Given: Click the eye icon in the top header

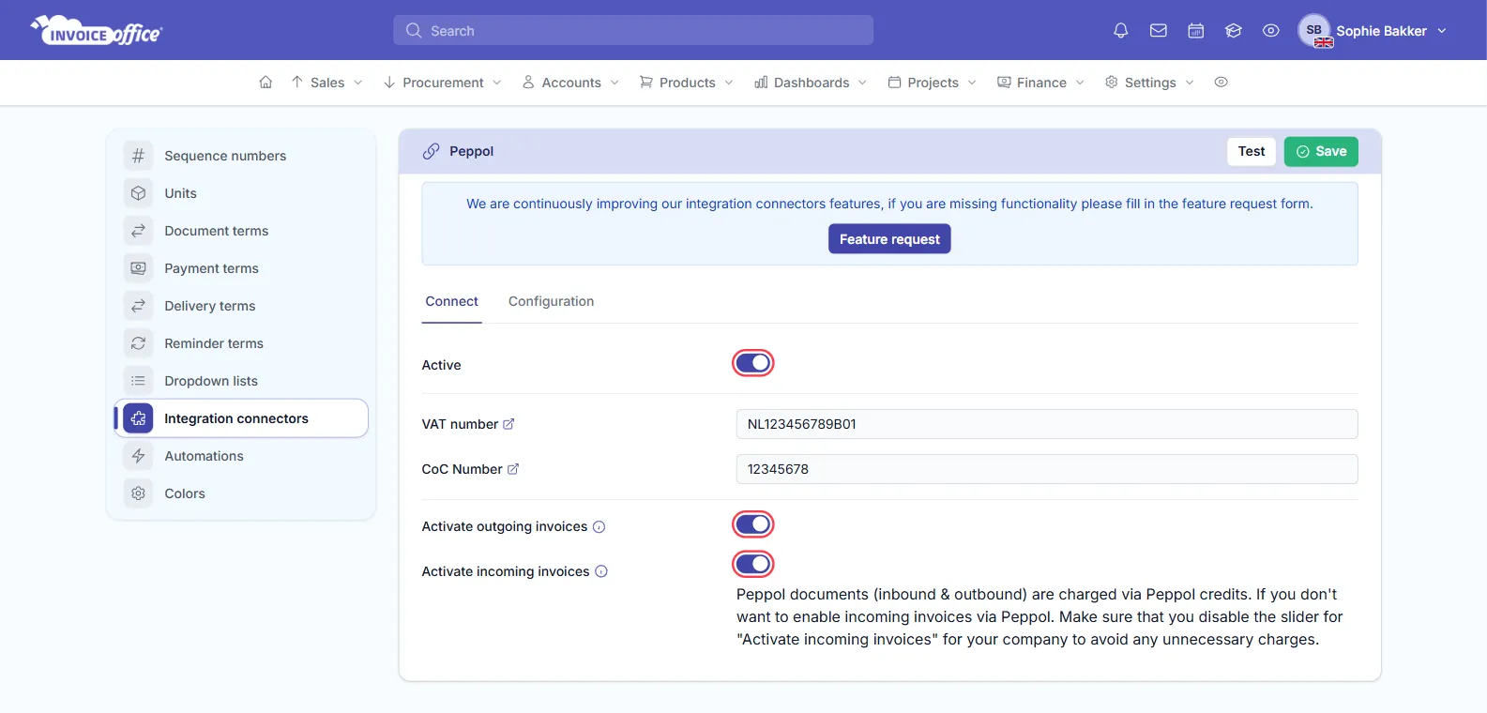Looking at the screenshot, I should [1270, 31].
